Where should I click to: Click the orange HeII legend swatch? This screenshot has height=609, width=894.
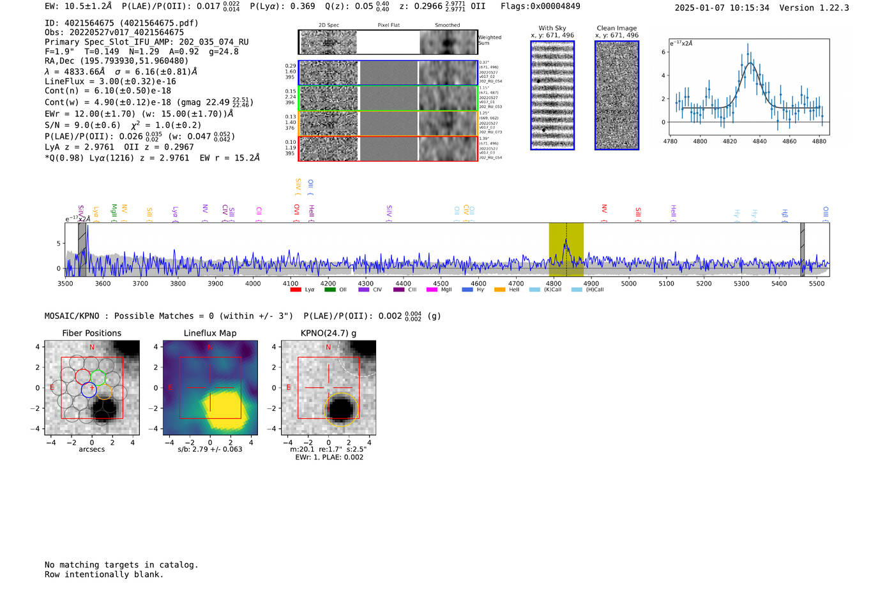[x=499, y=289]
